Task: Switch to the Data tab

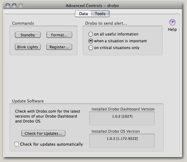Action: pos(83,14)
